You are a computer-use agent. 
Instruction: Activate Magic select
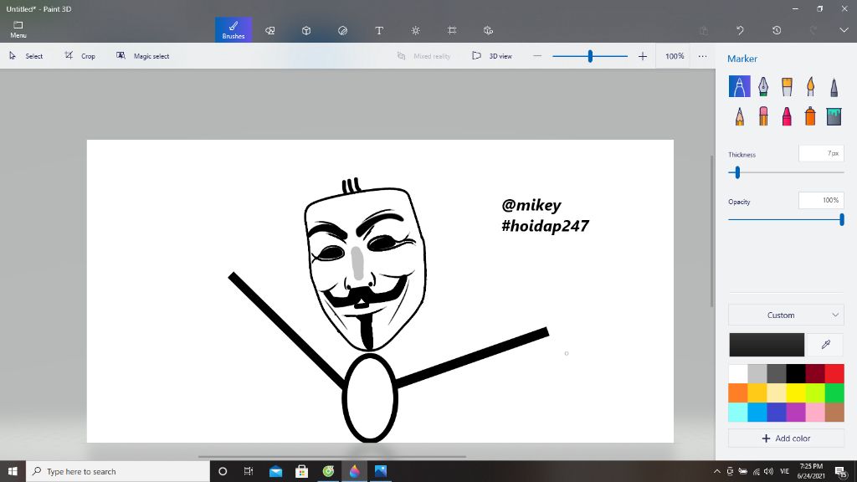(142, 56)
